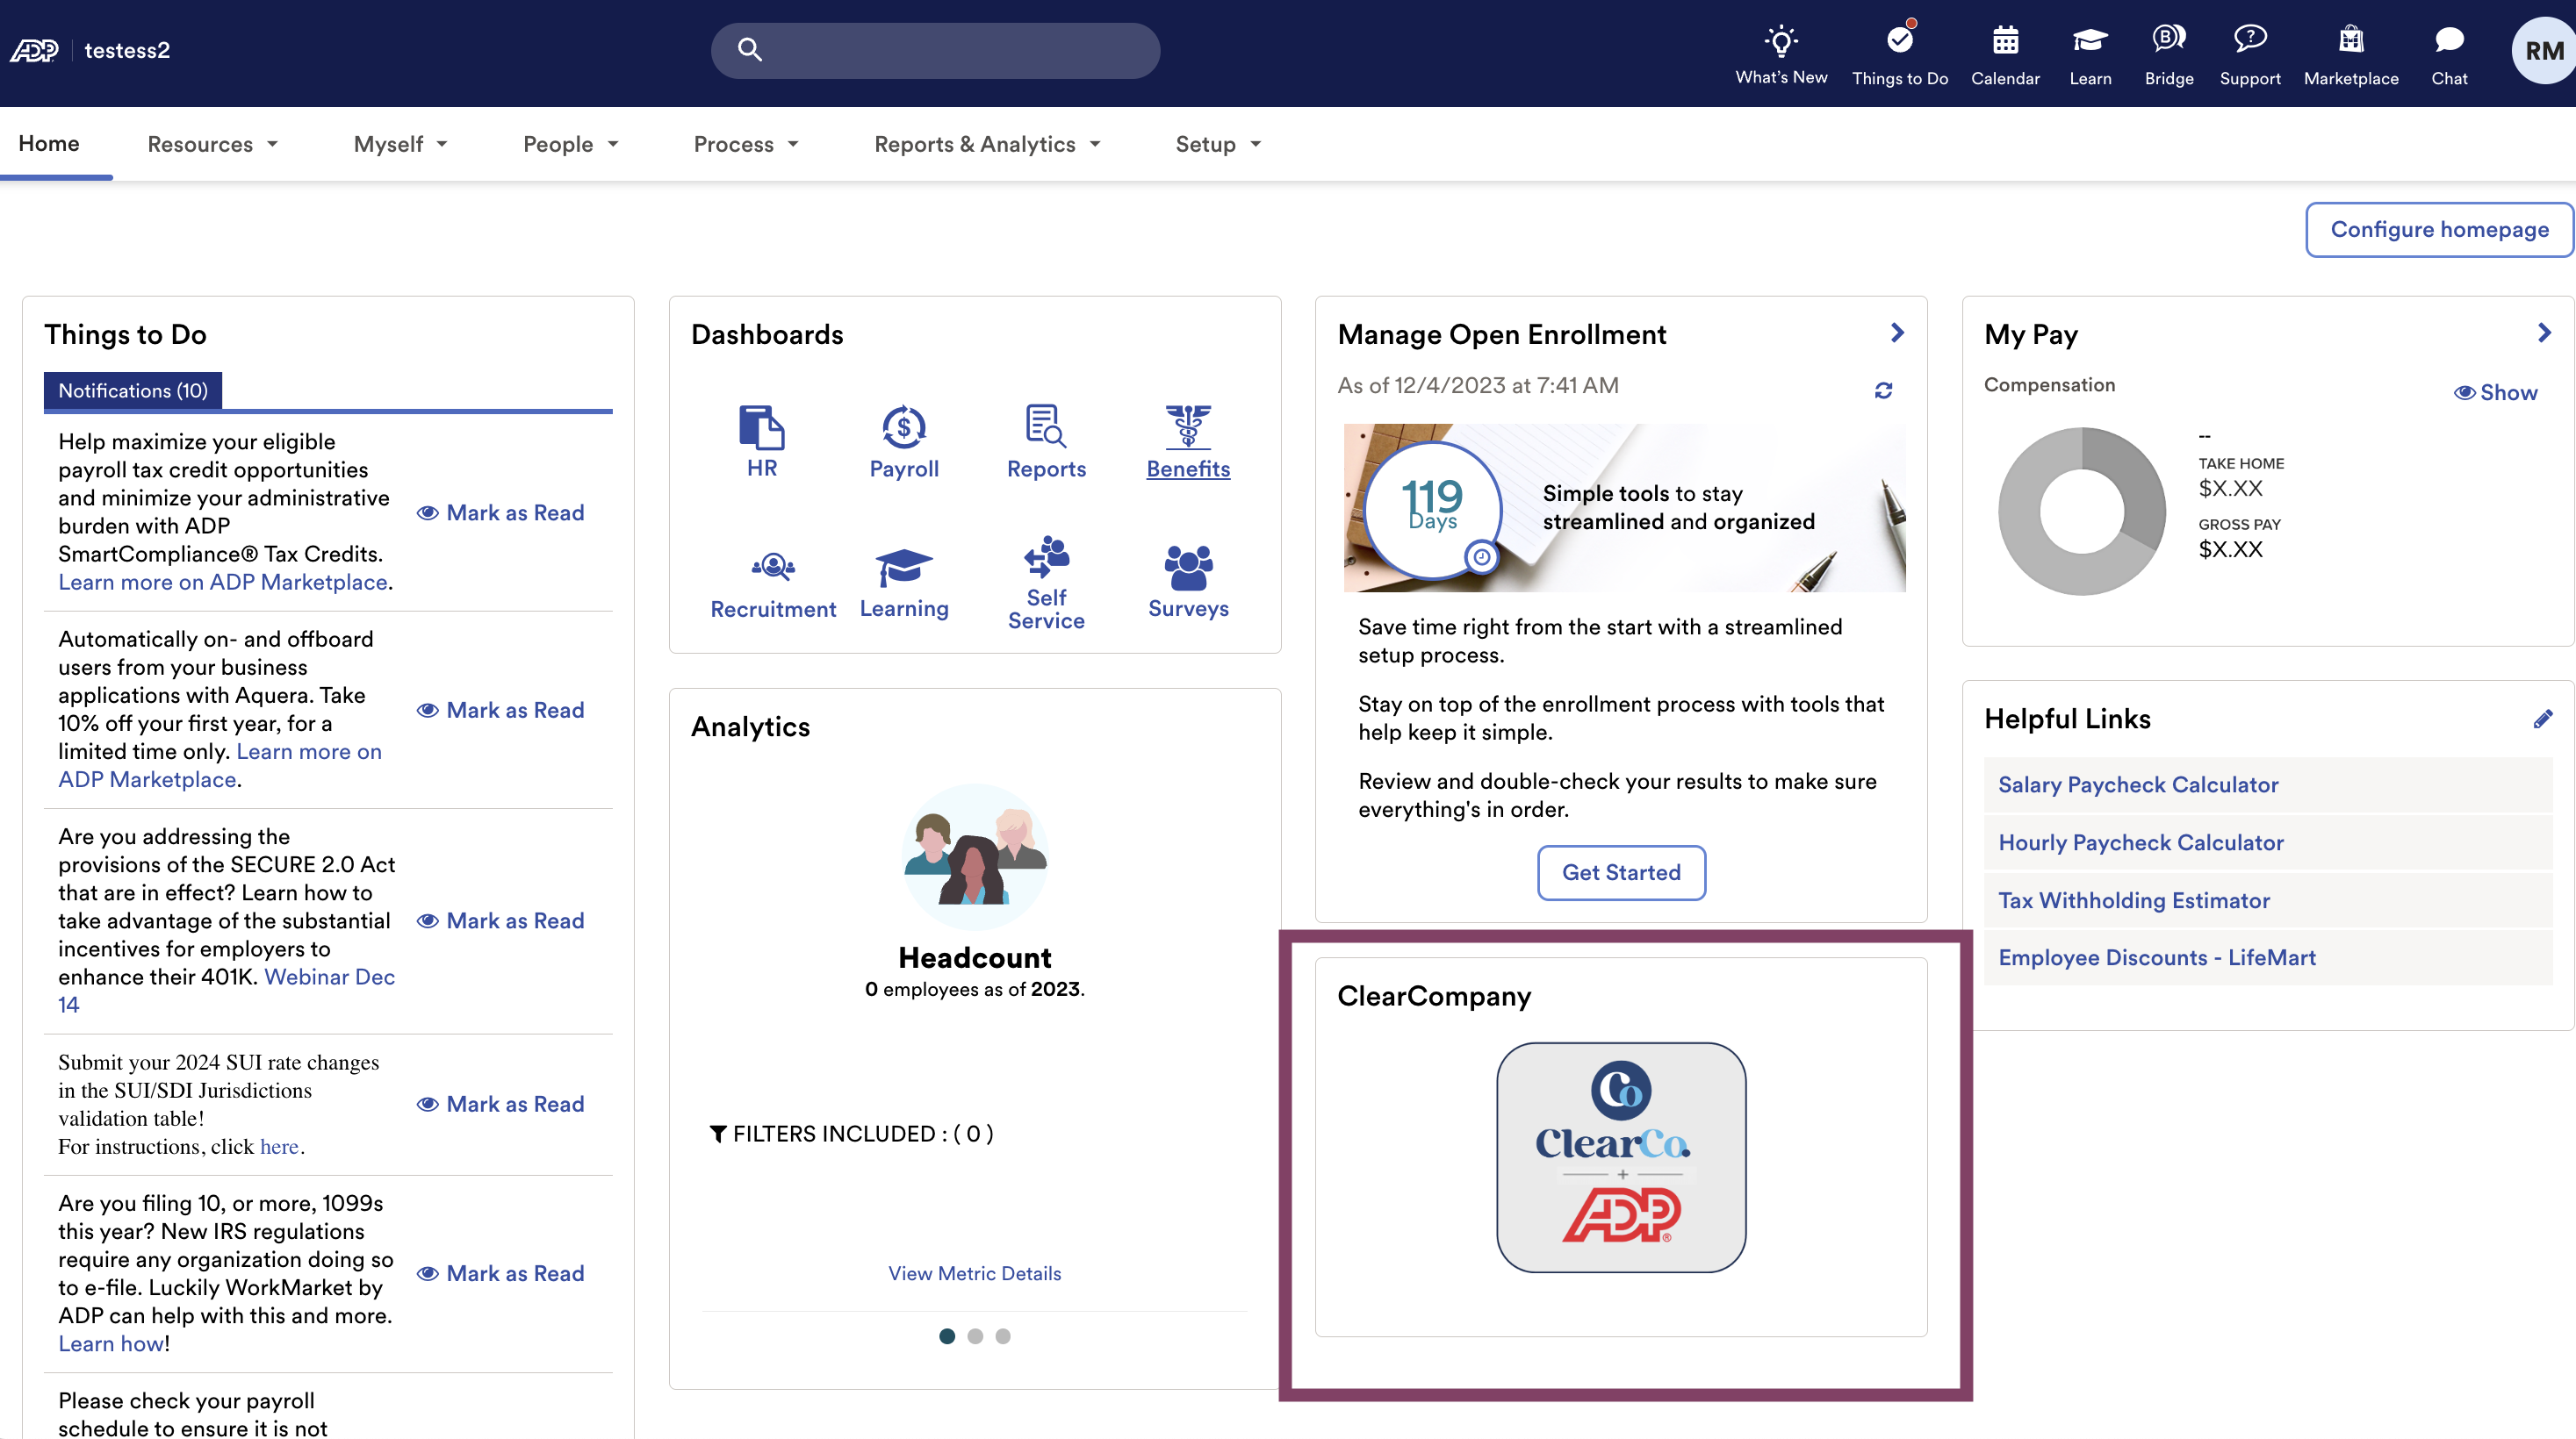Follow SmartCompliance 'Learn more on ADP Marketplace' link

click(x=223, y=583)
